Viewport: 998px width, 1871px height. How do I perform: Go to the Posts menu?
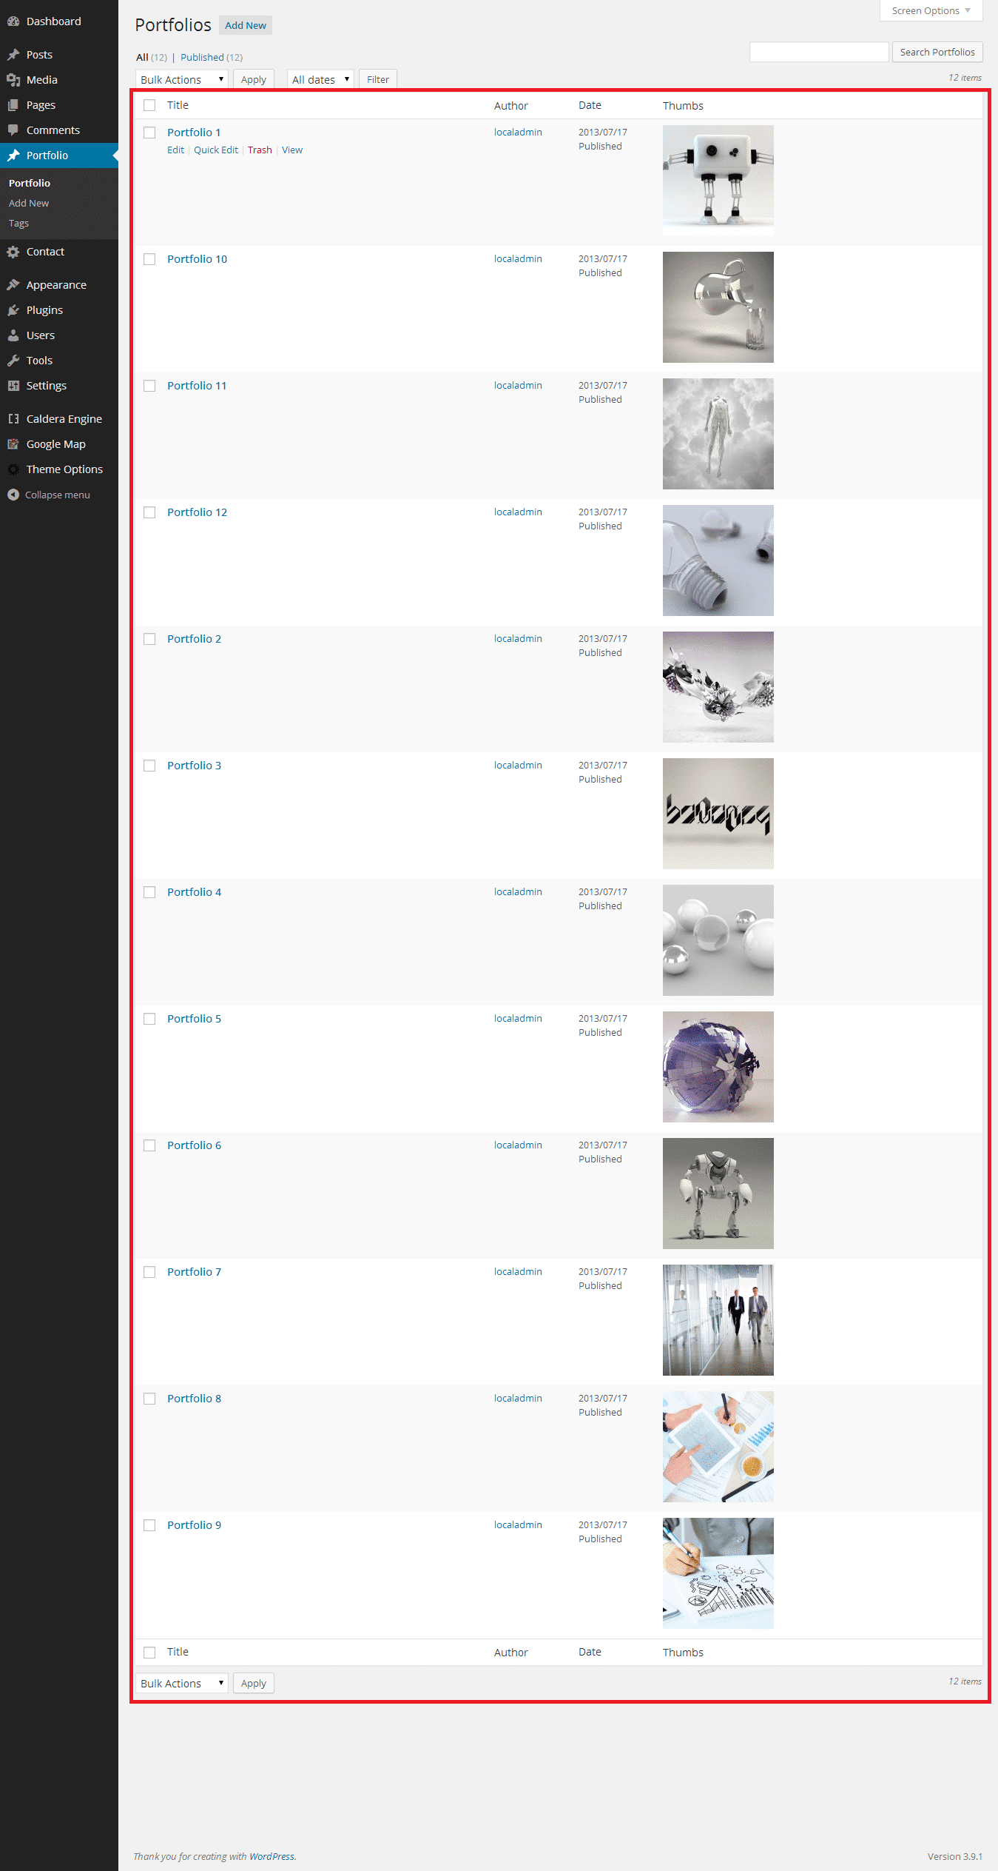39,55
